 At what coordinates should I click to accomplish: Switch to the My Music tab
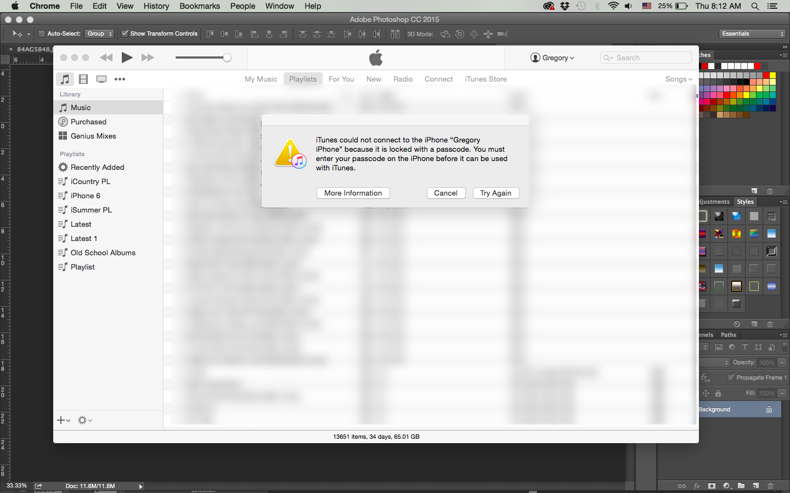point(261,79)
